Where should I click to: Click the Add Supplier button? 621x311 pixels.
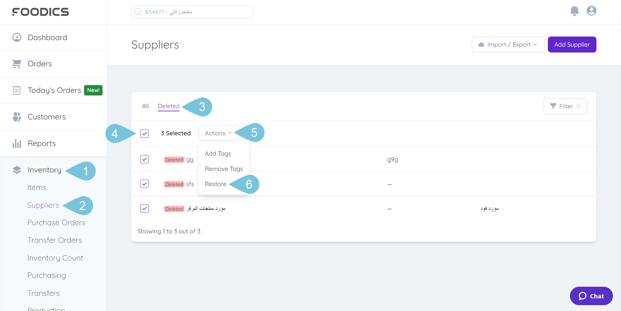pyautogui.click(x=572, y=45)
